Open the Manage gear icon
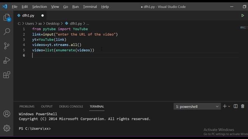Viewport: 248px width, 139px height. tap(7, 128)
